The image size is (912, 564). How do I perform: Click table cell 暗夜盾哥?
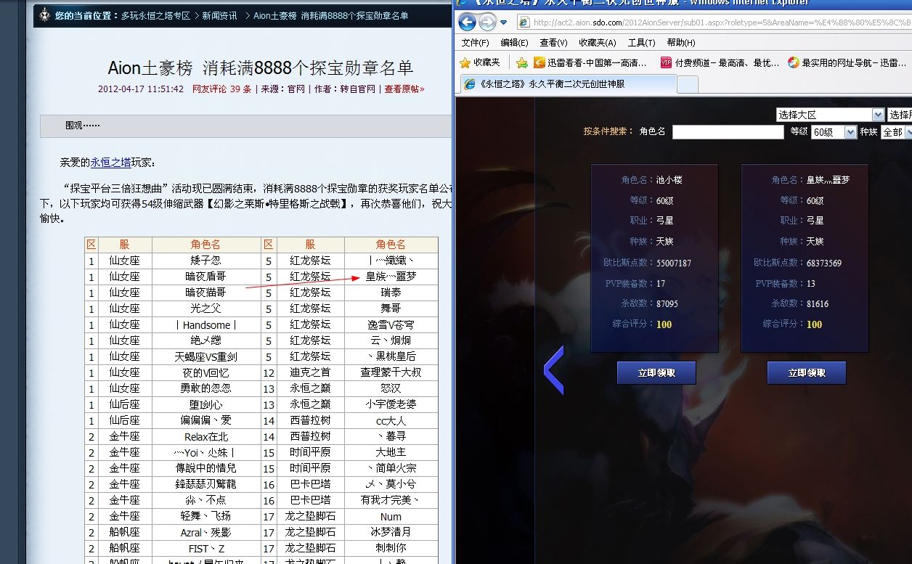[x=206, y=277]
